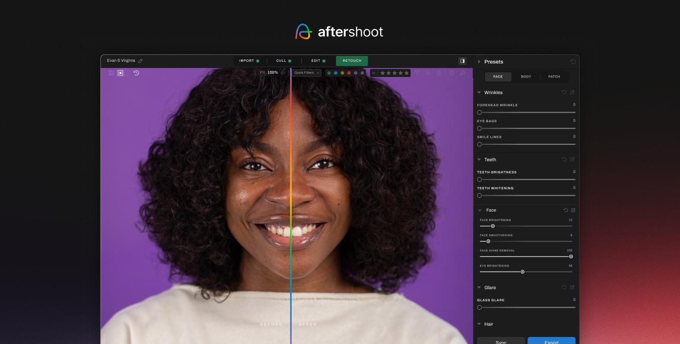This screenshot has width=680, height=344.
Task: Toggle the blue color label filter
Action: tap(335, 73)
